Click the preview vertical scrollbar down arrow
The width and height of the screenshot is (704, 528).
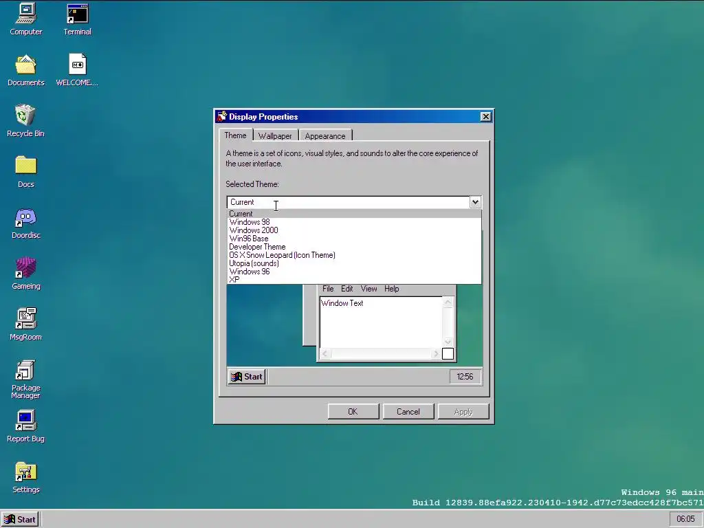coord(448,342)
